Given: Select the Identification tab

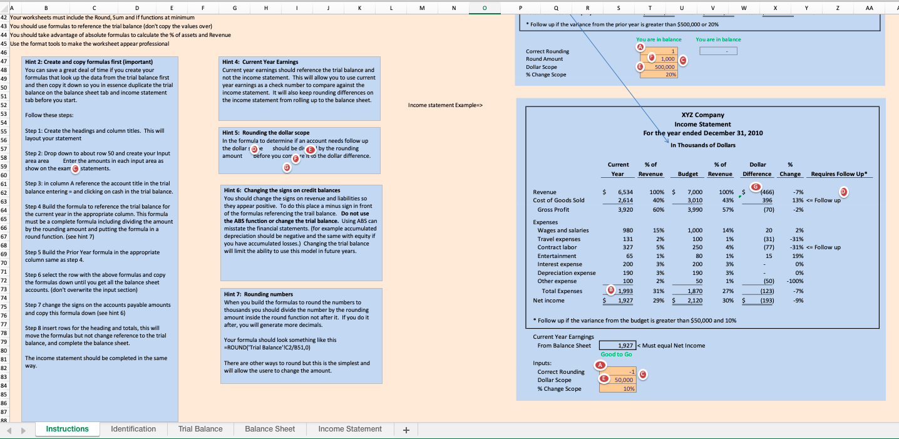Looking at the screenshot, I should (x=133, y=429).
